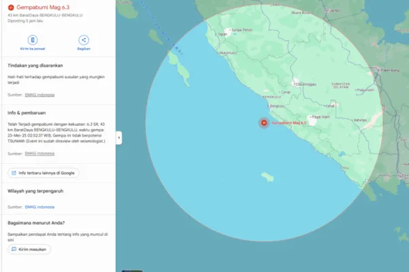
Task: Click the Bengkulu city label on map
Action: tap(276, 106)
